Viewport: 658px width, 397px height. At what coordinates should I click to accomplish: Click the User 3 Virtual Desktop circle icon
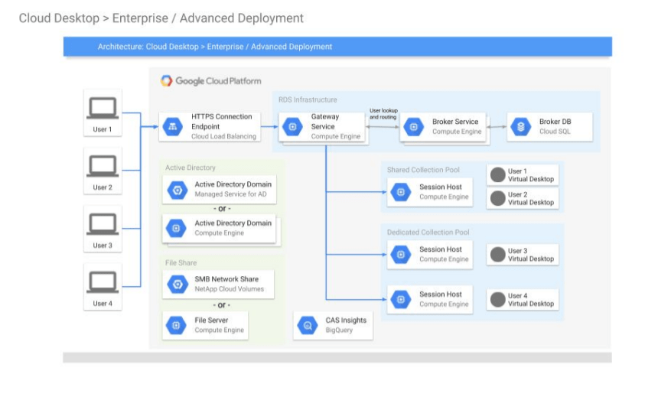pos(497,254)
